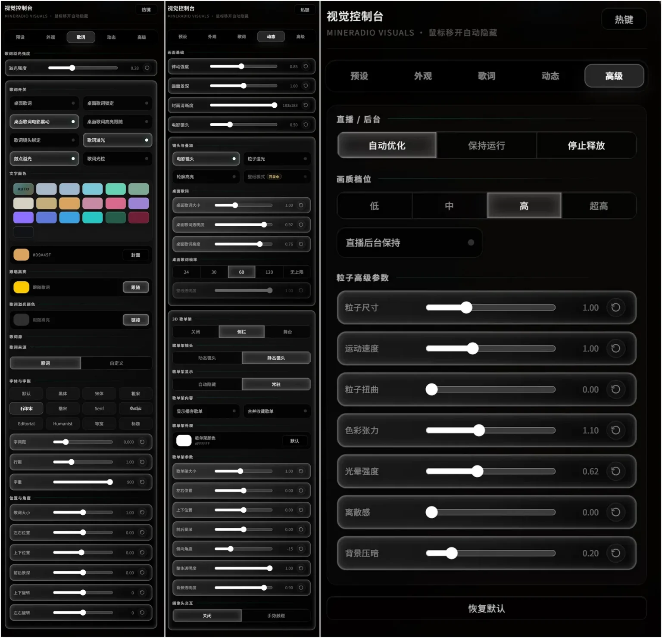Turn off 歌词溢光
The height and width of the screenshot is (638, 662).
tap(117, 140)
